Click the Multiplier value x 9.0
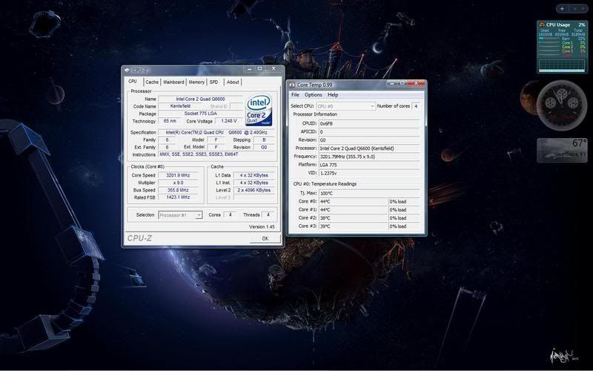 (178, 183)
